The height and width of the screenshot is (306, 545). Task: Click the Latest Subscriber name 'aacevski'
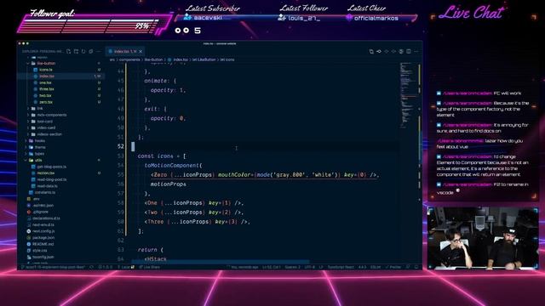click(x=208, y=17)
